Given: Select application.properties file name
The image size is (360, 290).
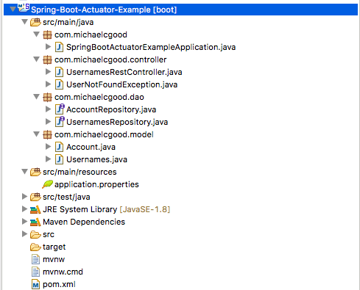Looking at the screenshot, I should pos(96,185).
